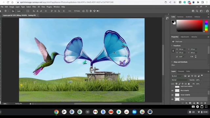The width and height of the screenshot is (210, 118).
Task: Flip vertically in Properties Transform
Action: (x=196, y=57)
